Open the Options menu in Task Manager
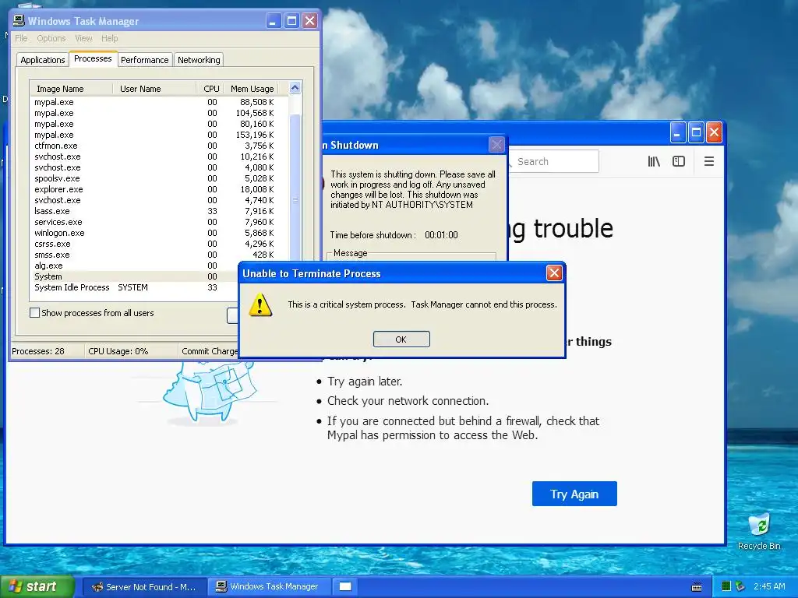Screen dimensions: 798x598 (51, 38)
